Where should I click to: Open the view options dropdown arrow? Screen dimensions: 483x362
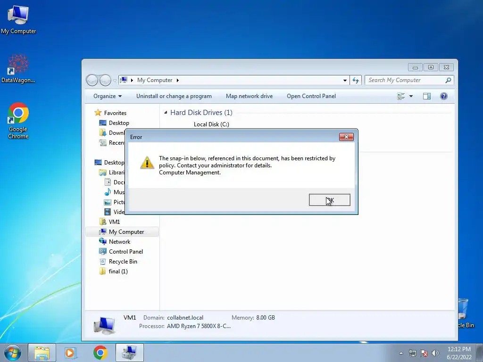coord(411,96)
